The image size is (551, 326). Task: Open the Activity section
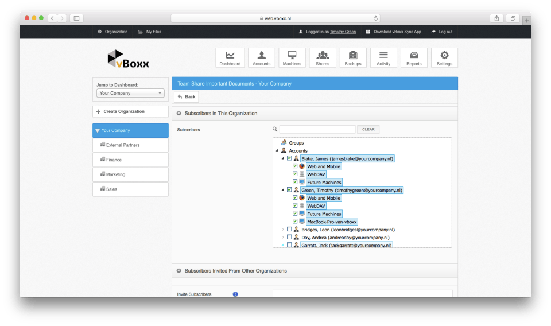pos(383,57)
